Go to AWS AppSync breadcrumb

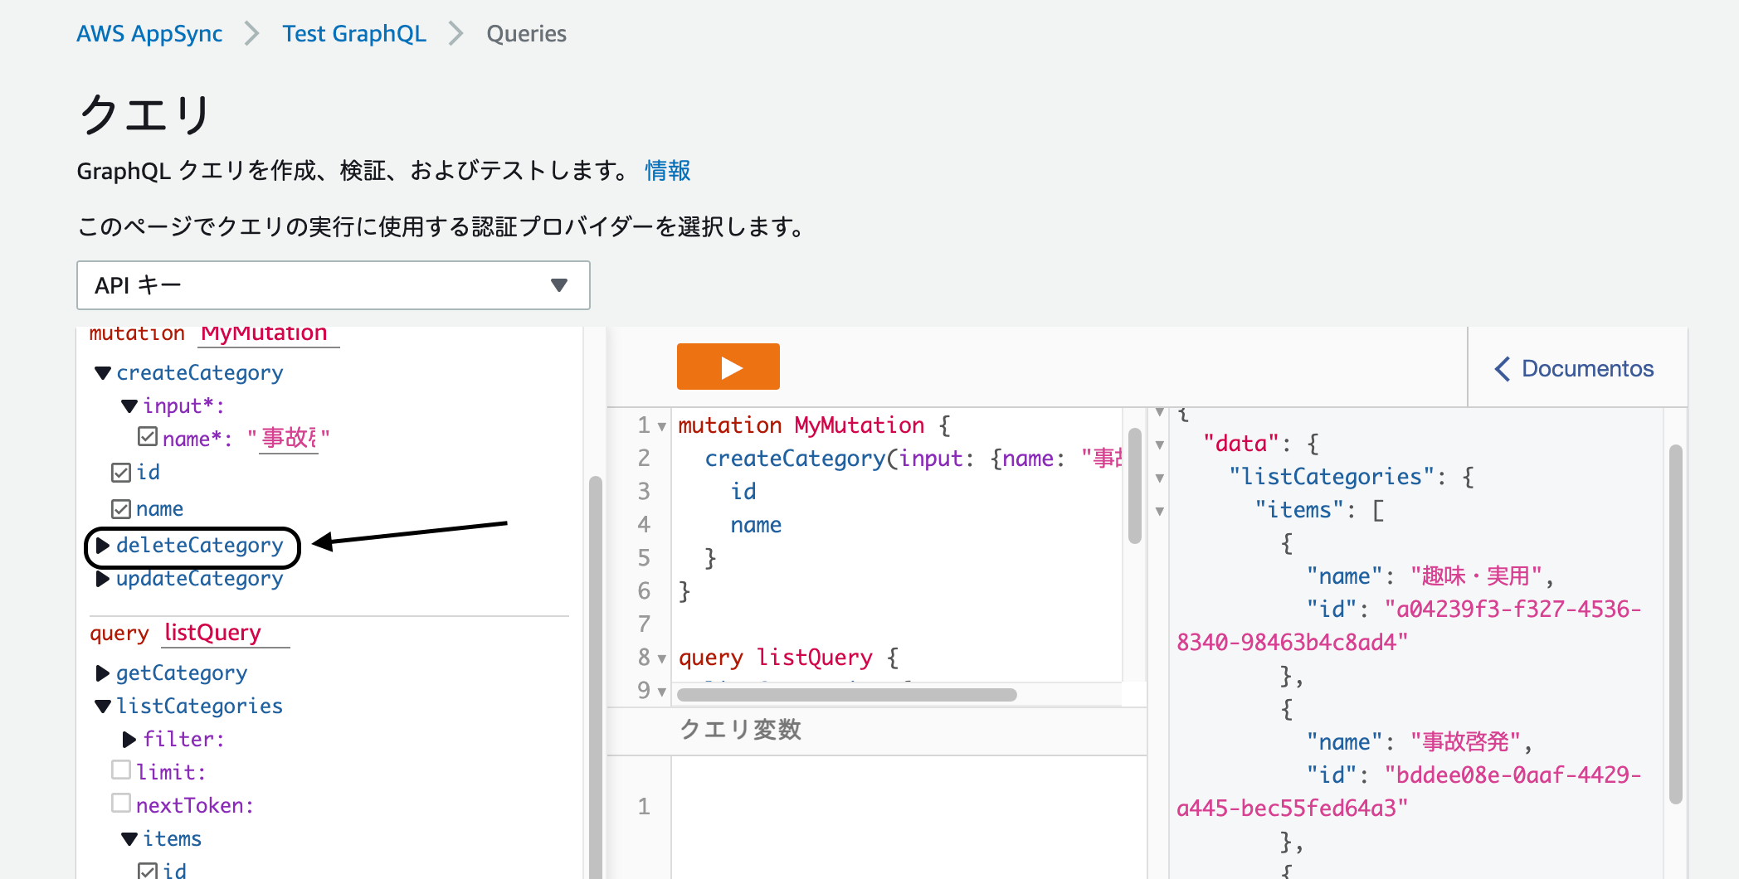[149, 33]
